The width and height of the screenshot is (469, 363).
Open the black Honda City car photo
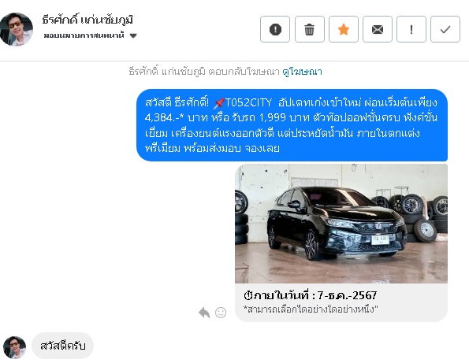[341, 224]
